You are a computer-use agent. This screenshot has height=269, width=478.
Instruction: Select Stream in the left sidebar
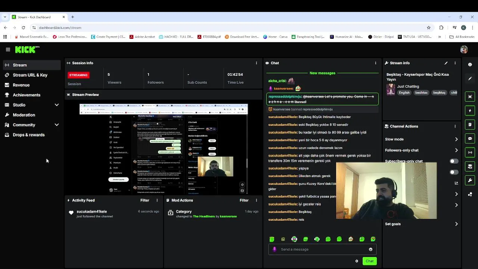(32, 65)
